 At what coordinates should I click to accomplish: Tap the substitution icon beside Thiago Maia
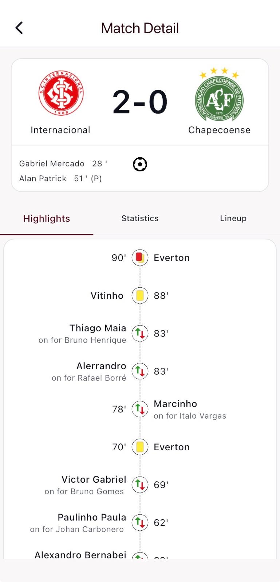[x=140, y=334]
